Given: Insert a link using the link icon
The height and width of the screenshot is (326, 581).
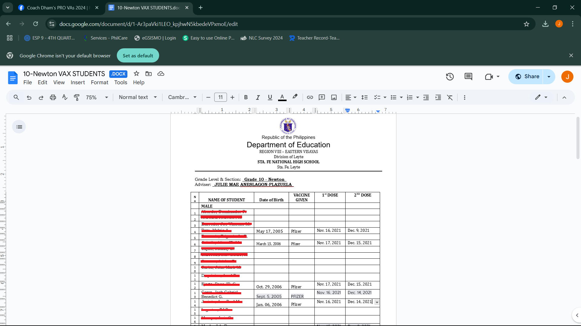Looking at the screenshot, I should pyautogui.click(x=310, y=97).
